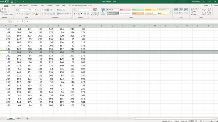The height and width of the screenshot is (122, 218).
Task: Click the Save icon in title bar
Action: pyautogui.click(x=12, y=1)
